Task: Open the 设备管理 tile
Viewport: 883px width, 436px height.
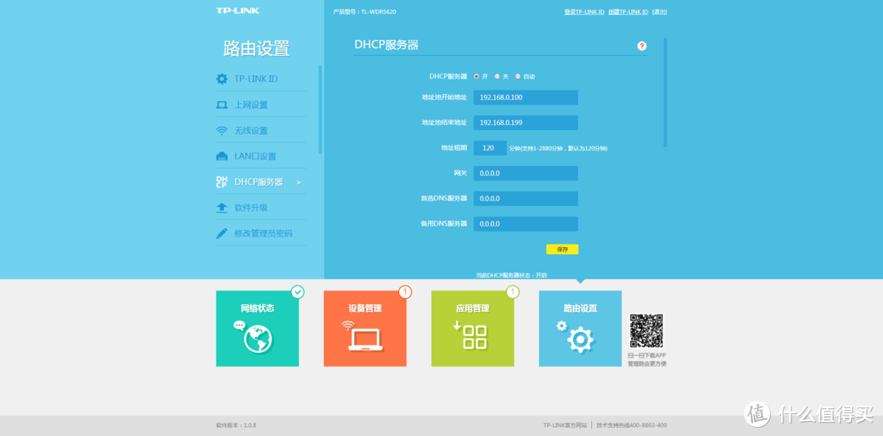Action: pyautogui.click(x=365, y=328)
